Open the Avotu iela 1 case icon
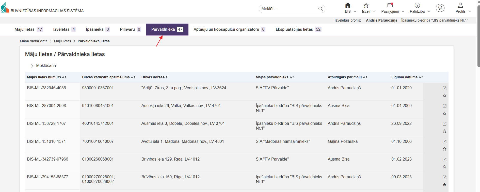Image resolution: width=480 pixels, height=192 pixels. point(444,142)
